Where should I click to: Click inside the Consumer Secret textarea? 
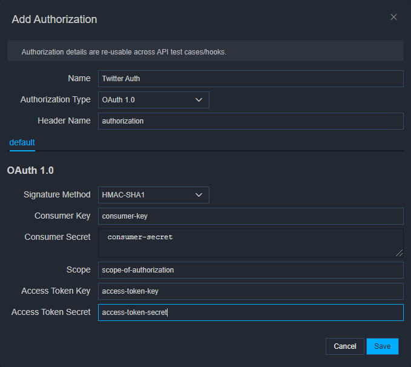(x=251, y=243)
